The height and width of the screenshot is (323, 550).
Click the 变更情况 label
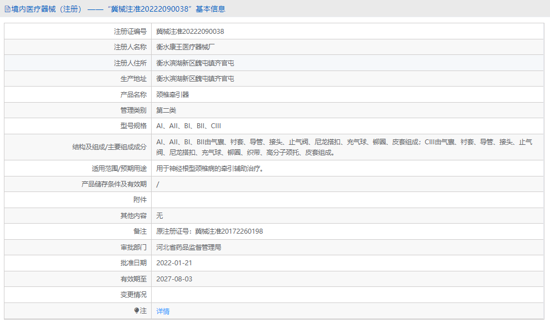pos(133,295)
